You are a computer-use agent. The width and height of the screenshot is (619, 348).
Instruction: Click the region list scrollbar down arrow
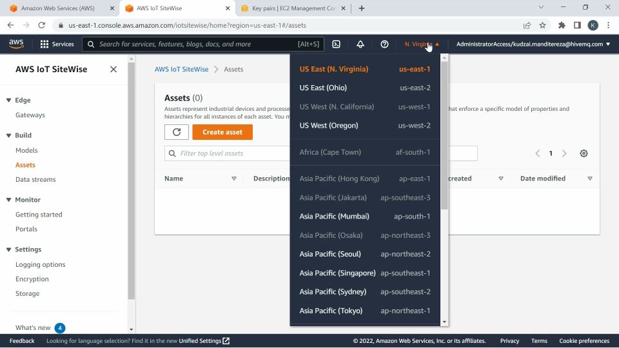tap(444, 322)
